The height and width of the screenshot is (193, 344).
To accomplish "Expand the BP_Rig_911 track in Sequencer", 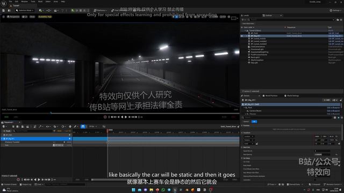I will 2,139.
